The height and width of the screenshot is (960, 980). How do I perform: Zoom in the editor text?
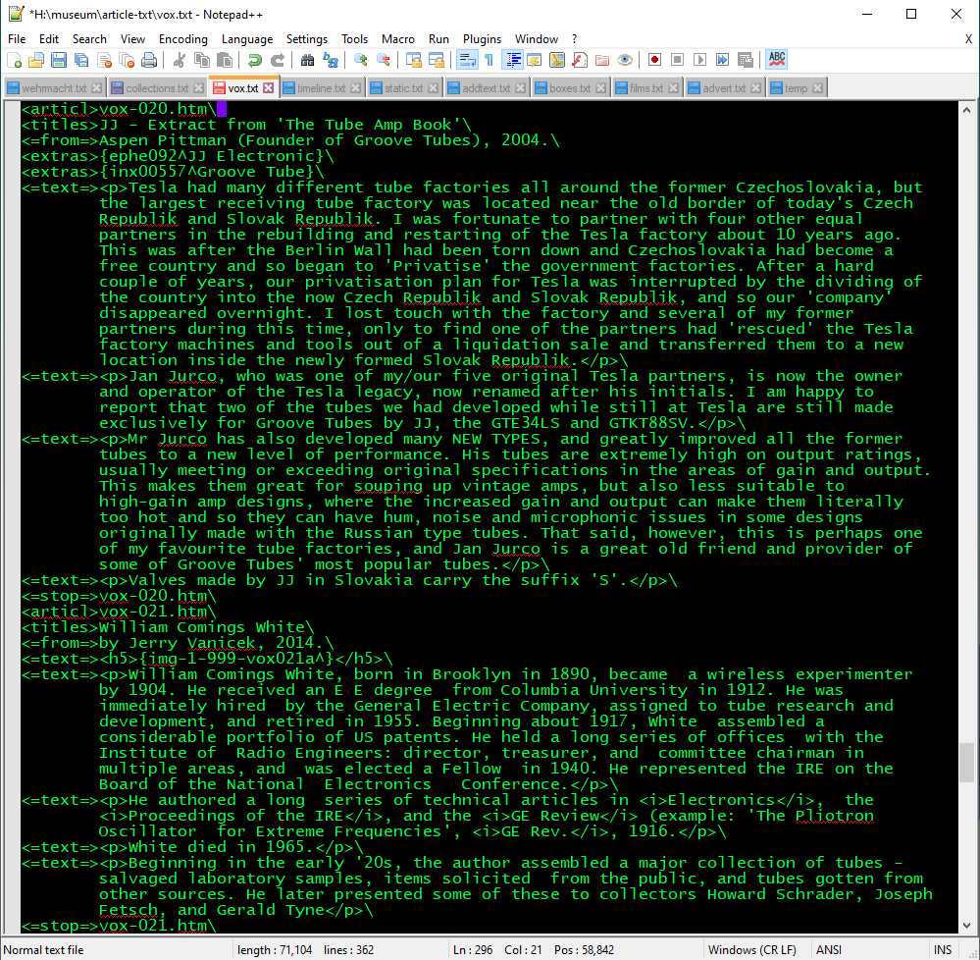coord(361,60)
